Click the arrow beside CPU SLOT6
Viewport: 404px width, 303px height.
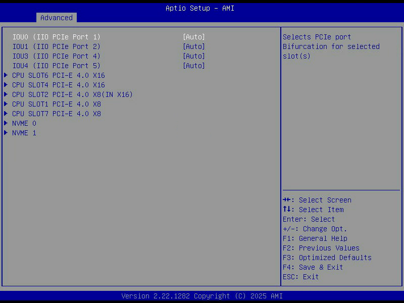[x=6, y=75]
